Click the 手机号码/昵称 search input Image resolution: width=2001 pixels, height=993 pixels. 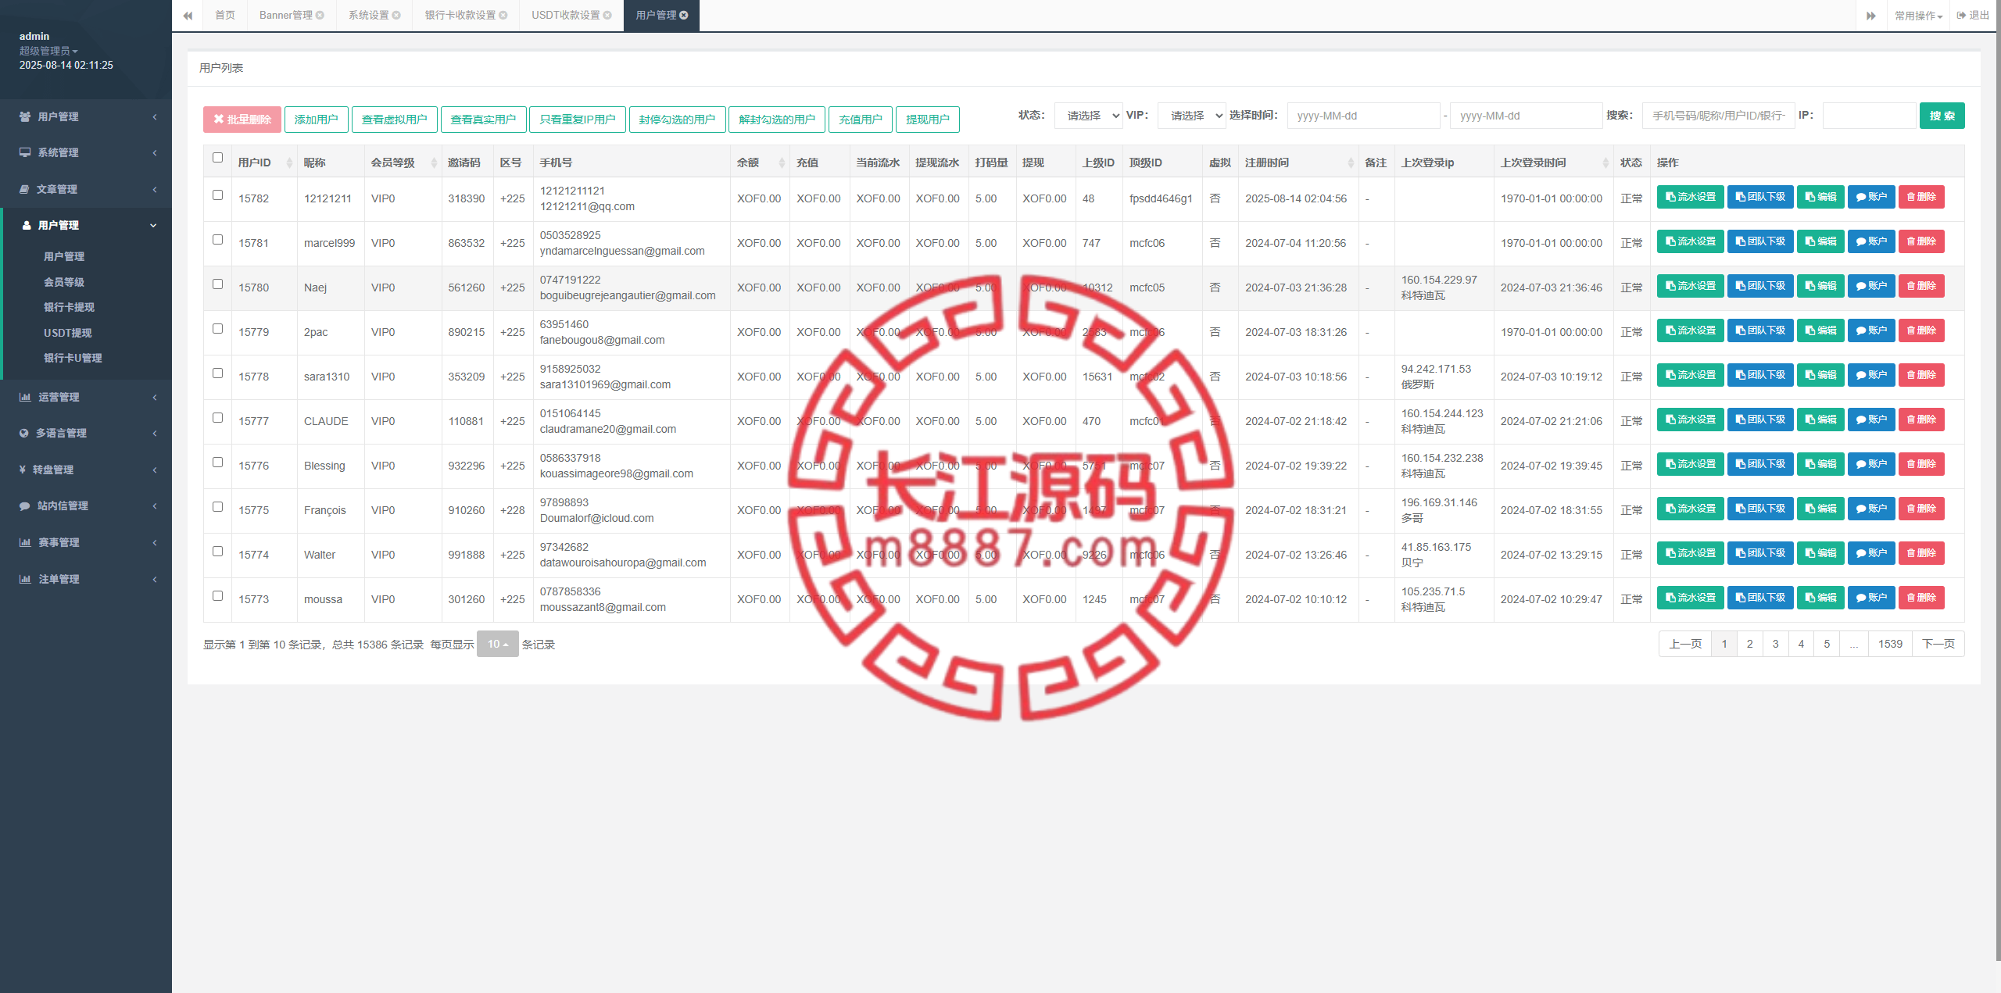[1718, 116]
